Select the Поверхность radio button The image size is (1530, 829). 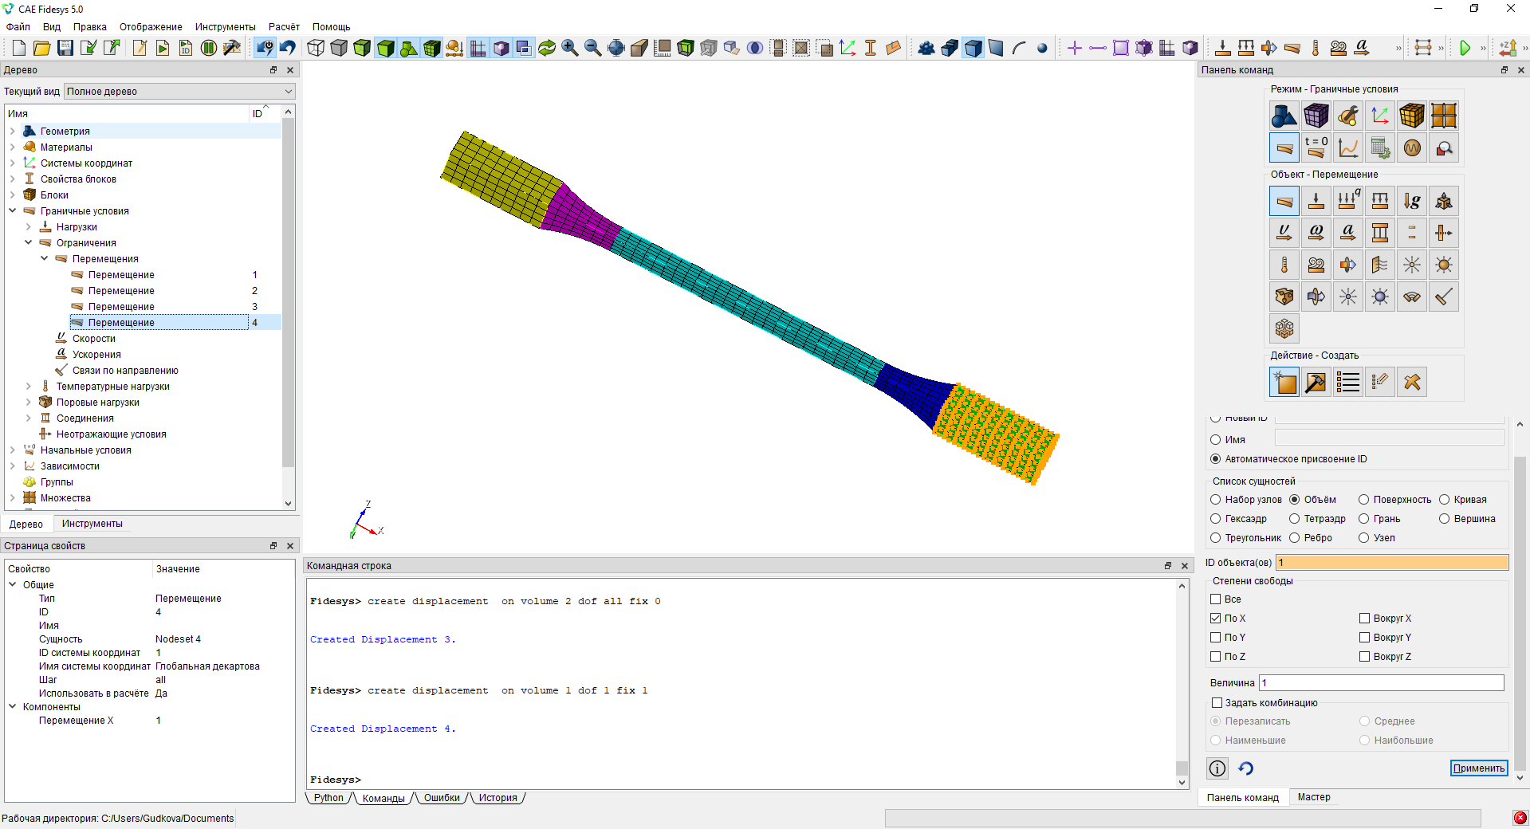(1364, 500)
